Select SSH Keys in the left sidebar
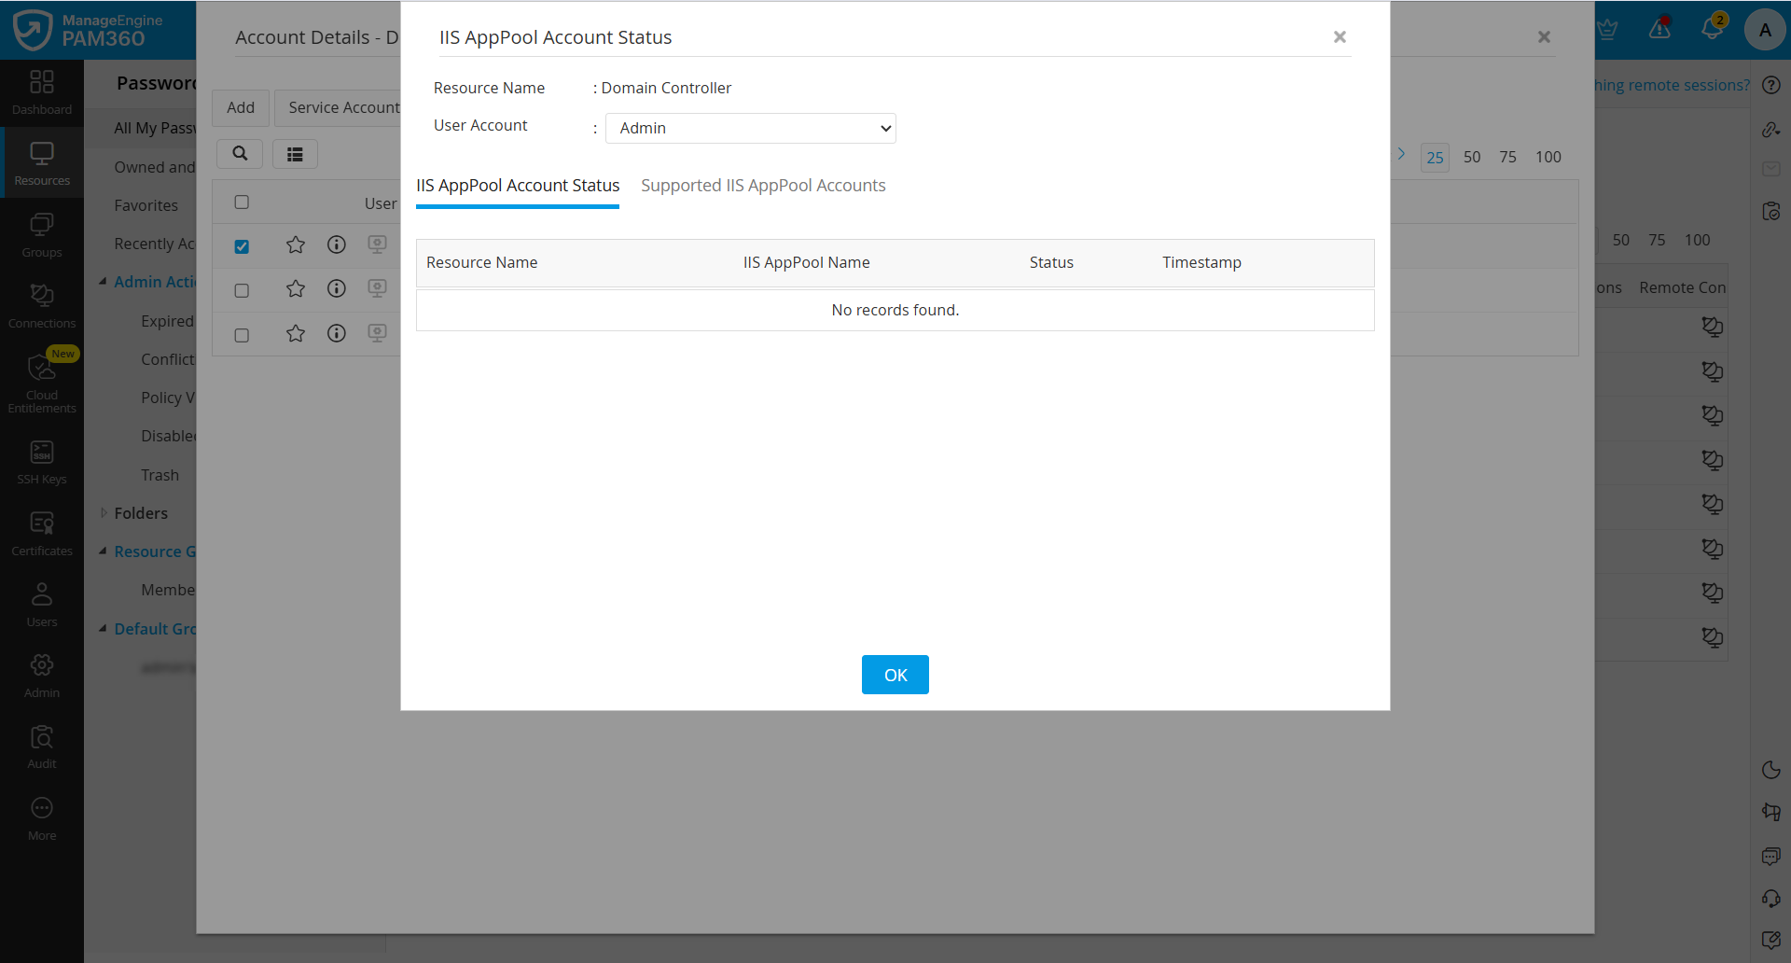The height and width of the screenshot is (963, 1791). [42, 459]
